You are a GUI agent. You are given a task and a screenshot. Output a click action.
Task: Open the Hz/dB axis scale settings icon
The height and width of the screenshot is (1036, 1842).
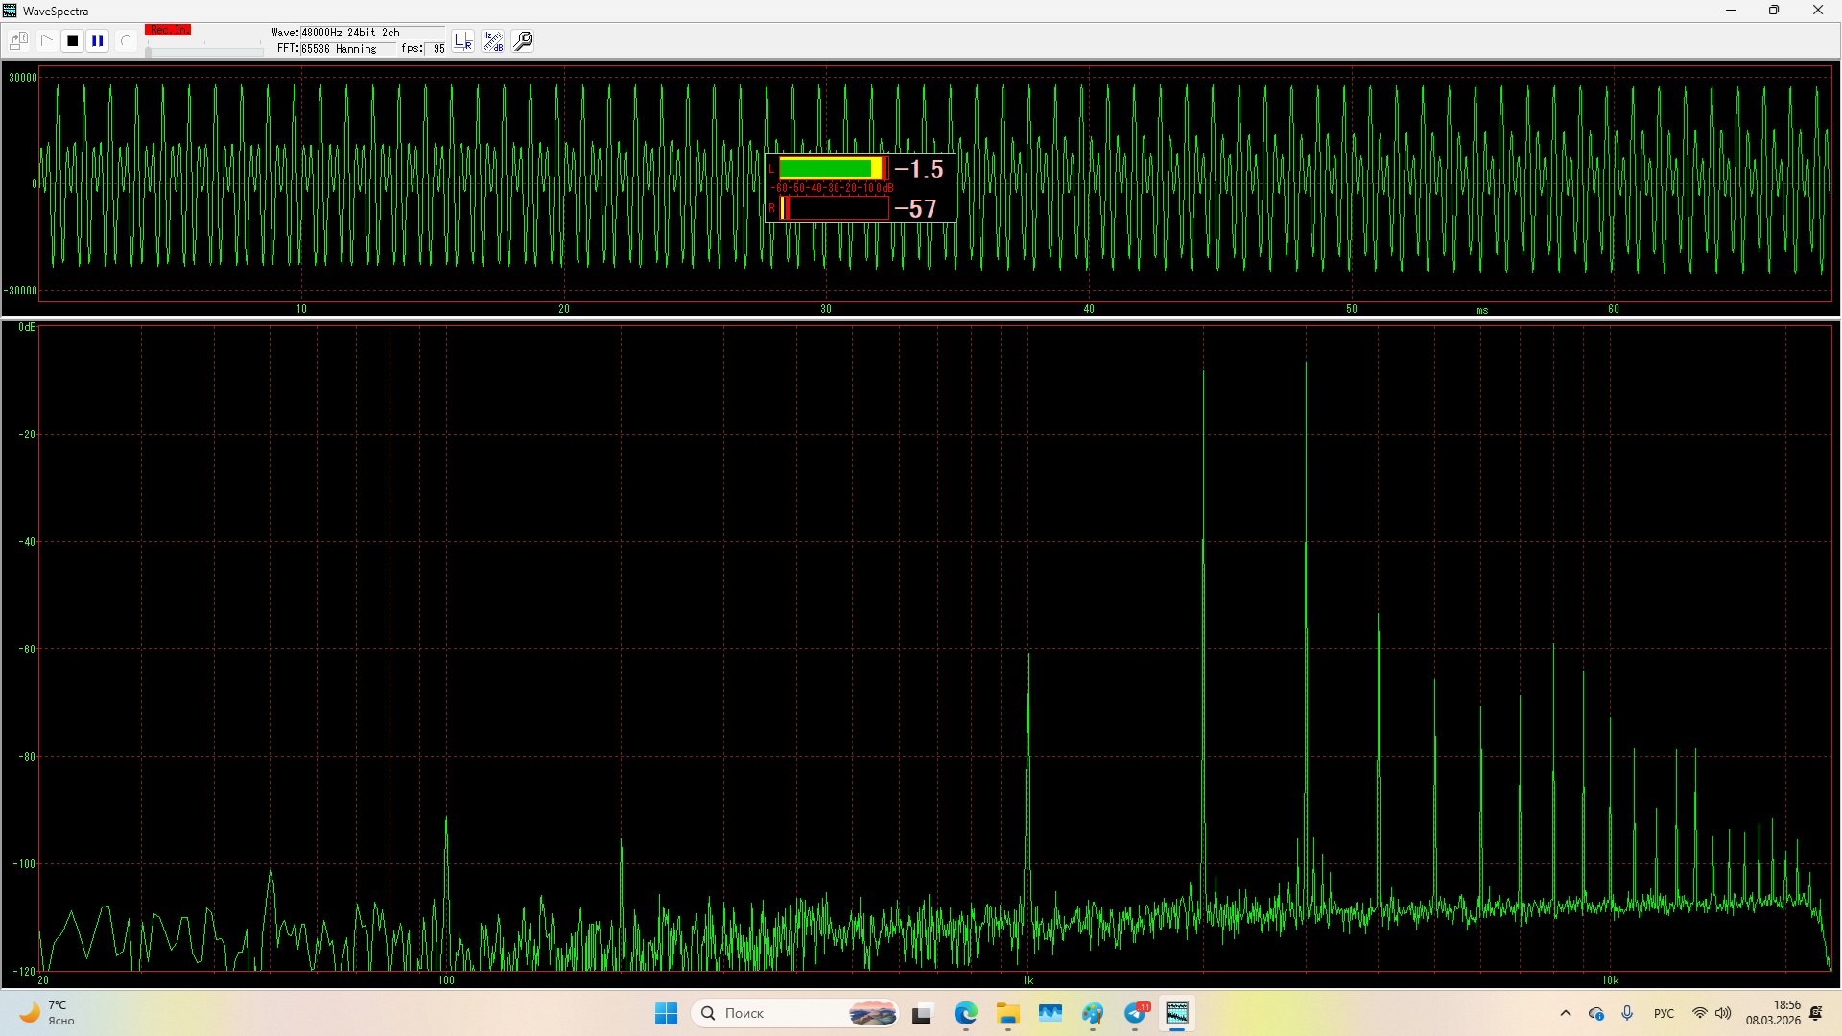493,41
